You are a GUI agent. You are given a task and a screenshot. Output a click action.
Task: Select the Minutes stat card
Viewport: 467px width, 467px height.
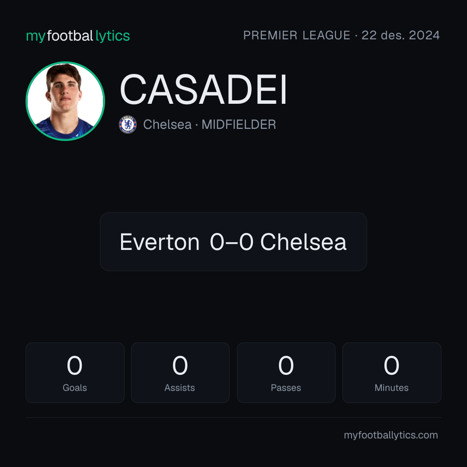[x=392, y=373]
